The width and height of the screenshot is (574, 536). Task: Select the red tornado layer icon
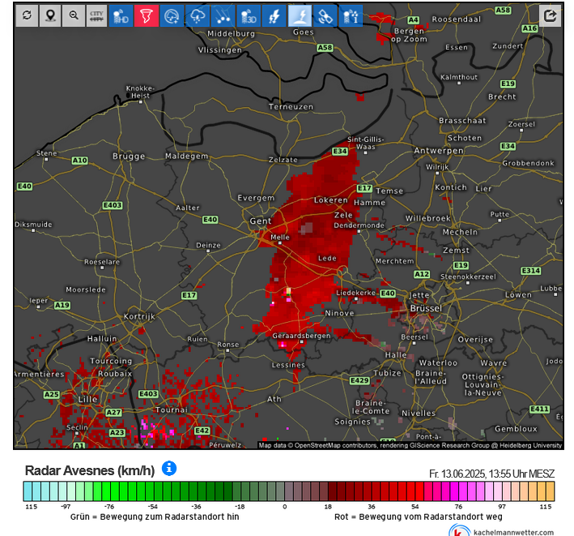[147, 15]
